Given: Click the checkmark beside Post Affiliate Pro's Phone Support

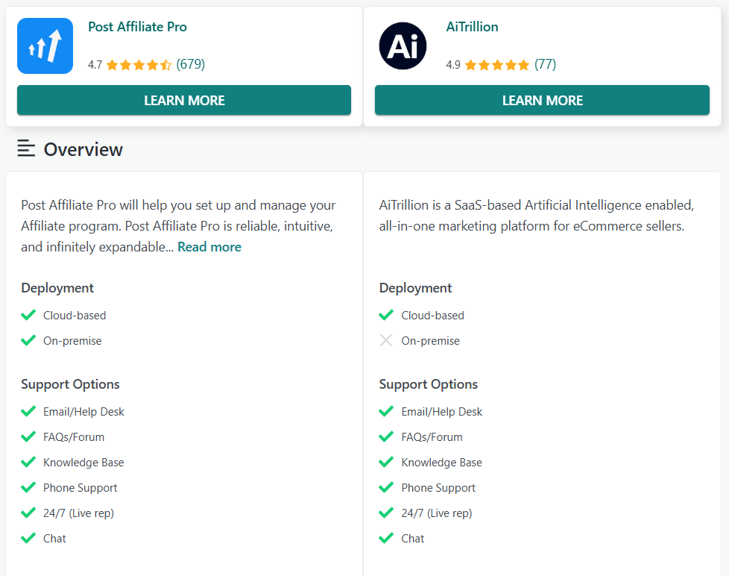Looking at the screenshot, I should (28, 487).
